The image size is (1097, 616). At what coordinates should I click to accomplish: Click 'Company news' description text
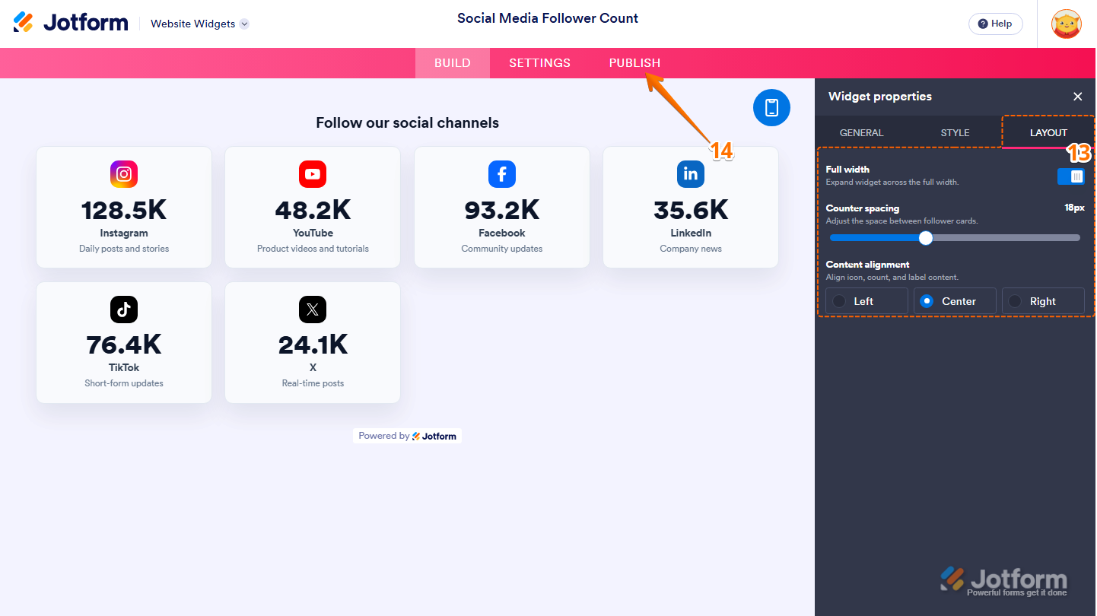tap(691, 249)
